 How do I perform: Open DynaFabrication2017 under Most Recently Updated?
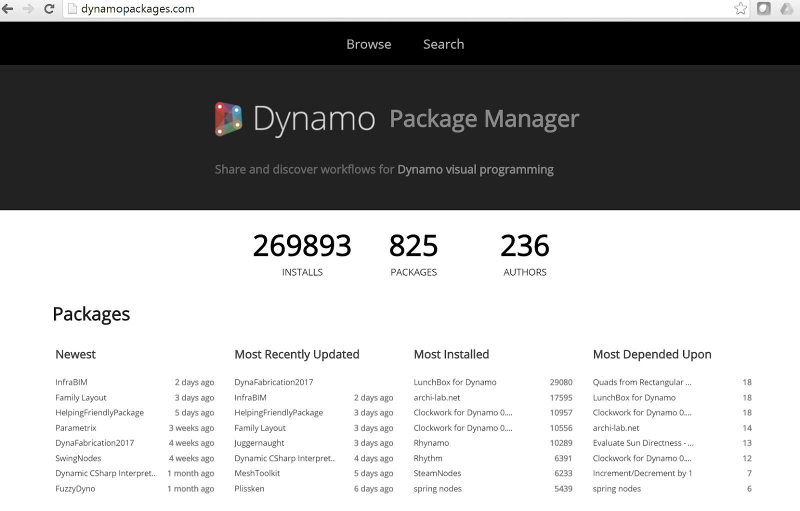(x=273, y=382)
